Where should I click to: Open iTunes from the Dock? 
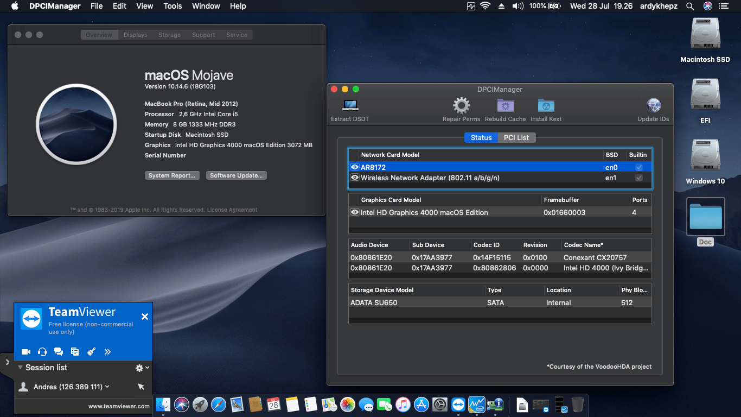pyautogui.click(x=403, y=404)
